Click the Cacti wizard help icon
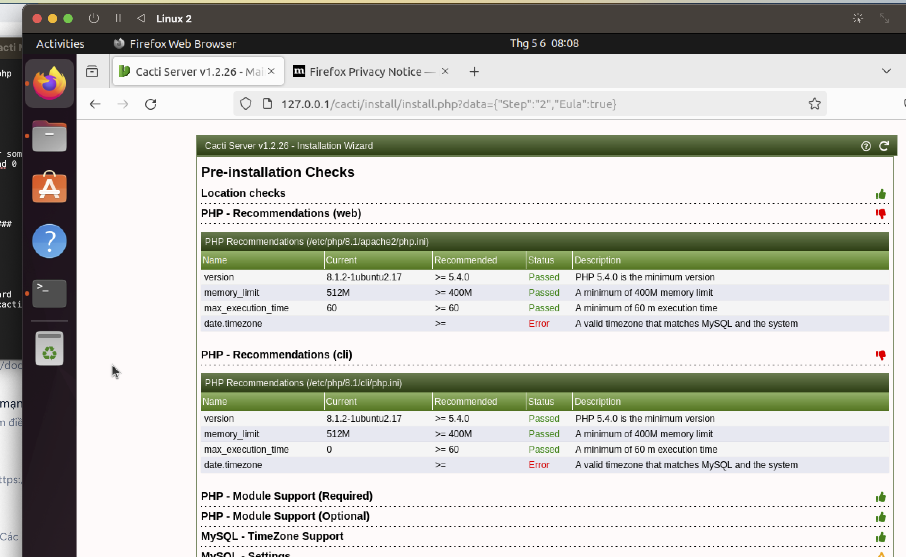This screenshot has width=906, height=557. tap(866, 146)
